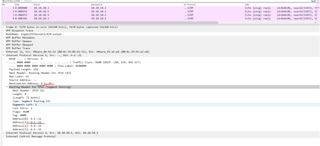This screenshot has width=320, height=146.
Task: Collapse the Routing Header for IPv6 node
Action: [7, 87]
